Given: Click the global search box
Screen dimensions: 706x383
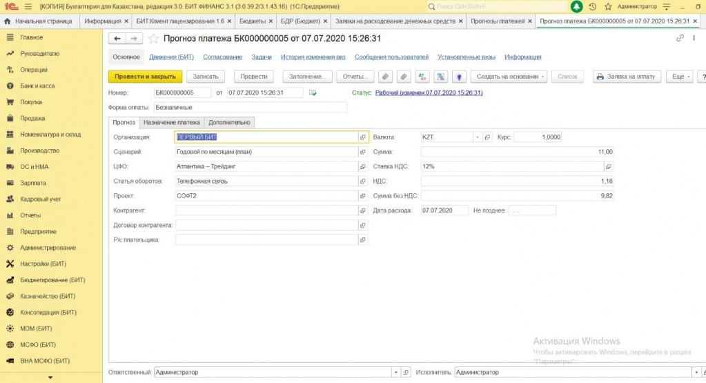Looking at the screenshot, I should tap(496, 7).
